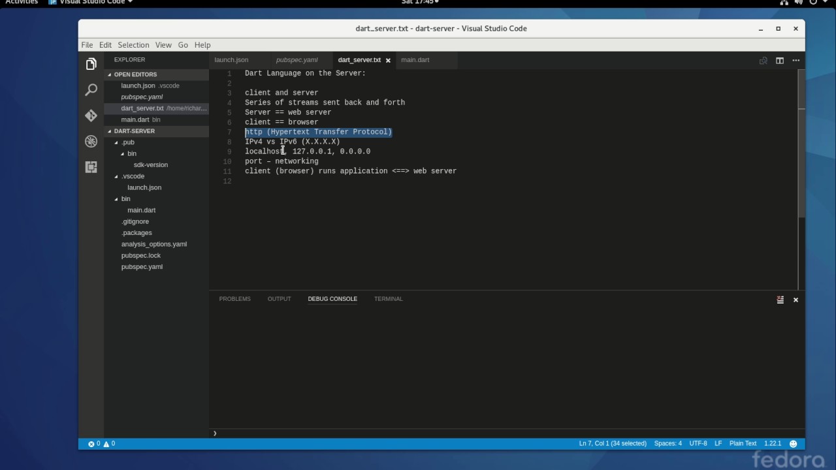Click the clock in the GNOME top bar

(x=418, y=3)
